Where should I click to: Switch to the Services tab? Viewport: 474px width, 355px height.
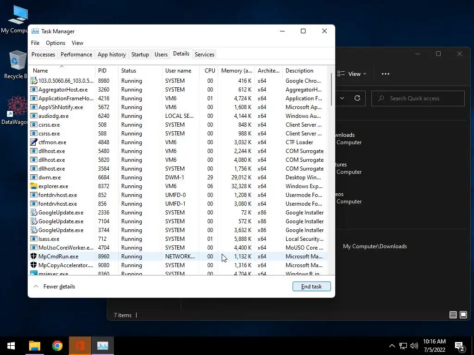coord(204,55)
